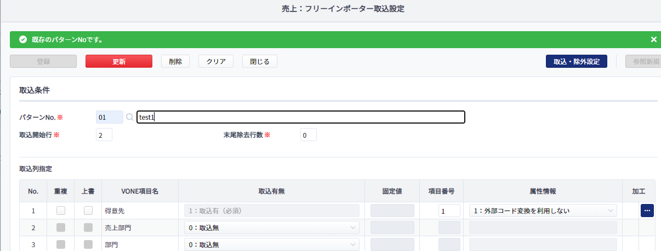This screenshot has height=251, width=661.
Task: Click the 参照新規 button
Action: (643, 61)
